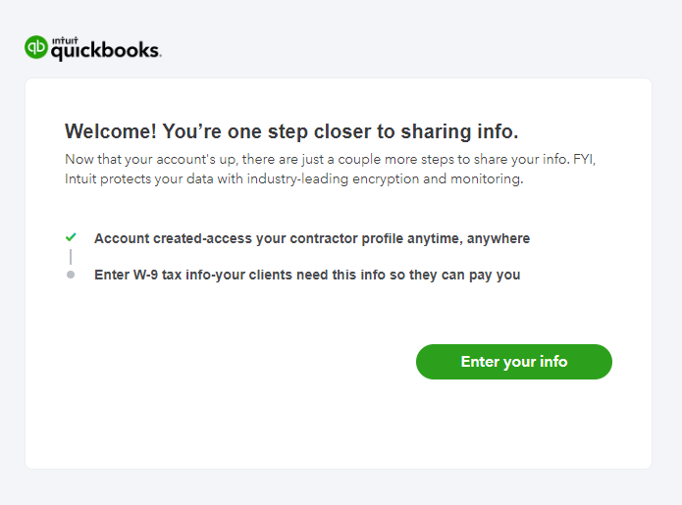This screenshot has height=505, width=682.
Task: Click the green checkmark beside Account created
Action: click(x=71, y=237)
